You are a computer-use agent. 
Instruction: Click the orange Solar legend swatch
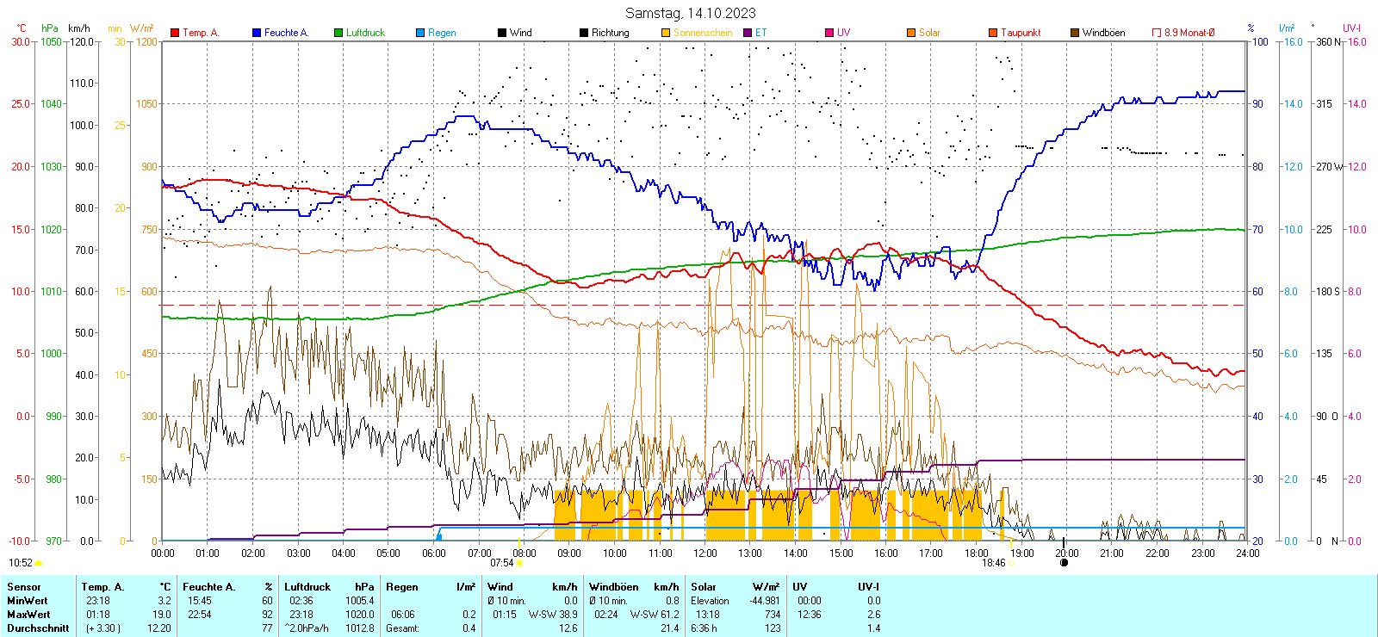coord(911,33)
